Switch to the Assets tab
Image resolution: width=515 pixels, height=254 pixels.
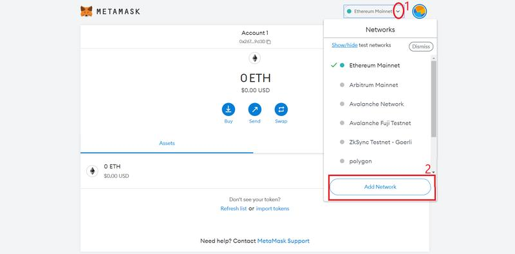[x=167, y=144]
